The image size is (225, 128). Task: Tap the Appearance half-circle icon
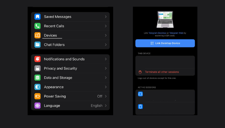pos(38,87)
